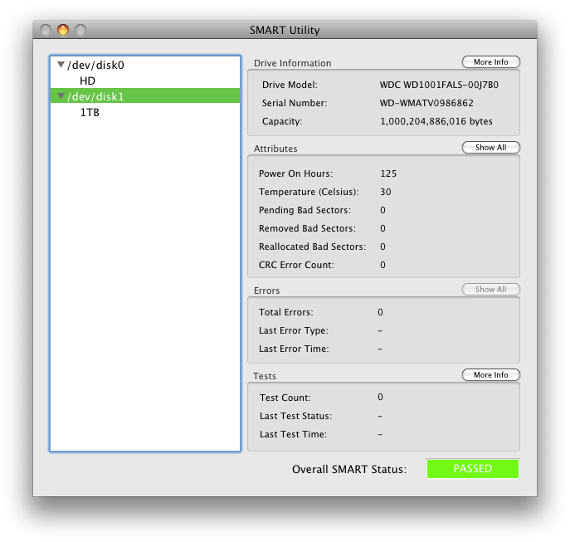Screen dimensions: 570x542
Task: Click the SMART Utility window title
Action: (285, 30)
